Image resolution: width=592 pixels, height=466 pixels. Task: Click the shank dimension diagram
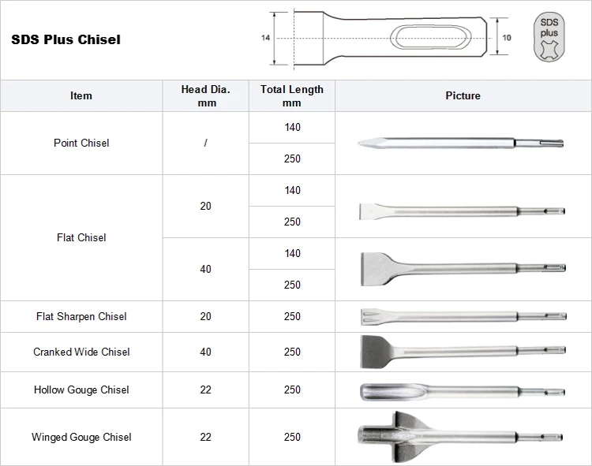tap(388, 38)
